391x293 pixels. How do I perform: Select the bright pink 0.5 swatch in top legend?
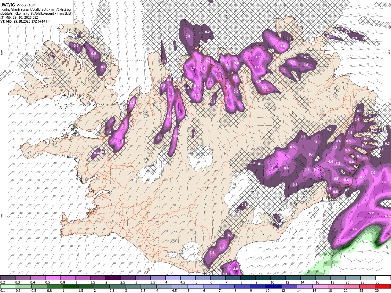click(53, 278)
